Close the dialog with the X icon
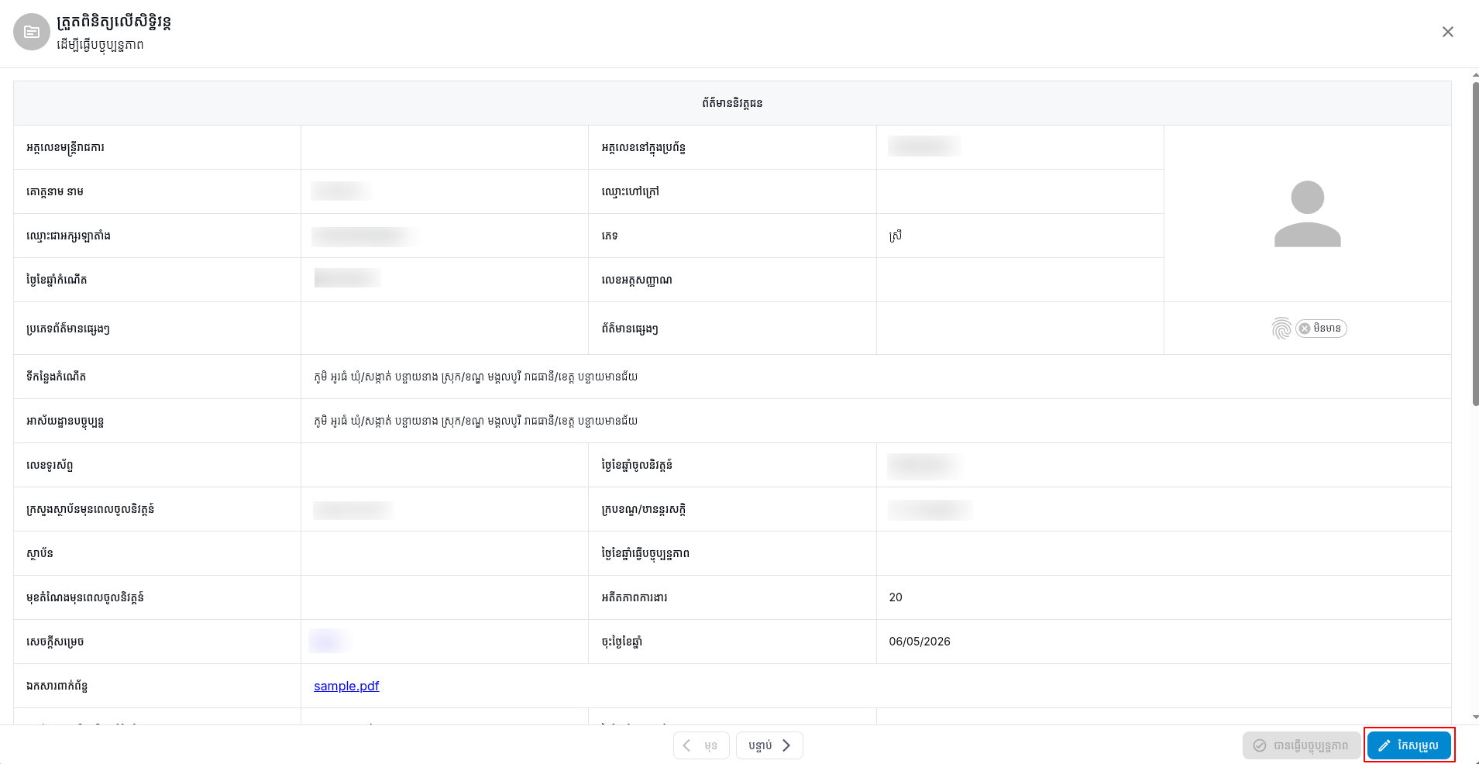This screenshot has width=1479, height=764. click(1447, 32)
